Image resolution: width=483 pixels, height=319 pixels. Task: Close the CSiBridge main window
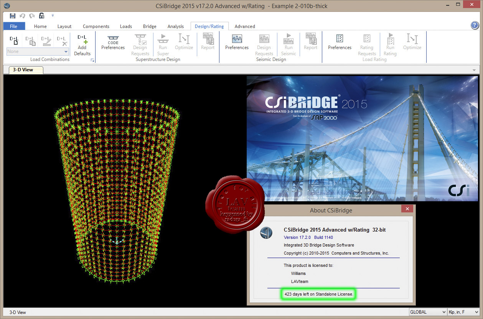pos(471,5)
